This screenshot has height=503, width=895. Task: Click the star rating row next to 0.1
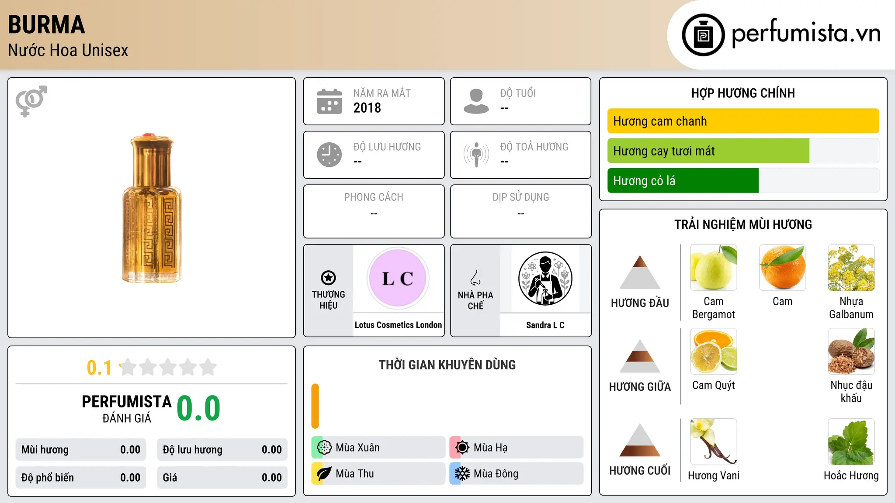pos(168,367)
